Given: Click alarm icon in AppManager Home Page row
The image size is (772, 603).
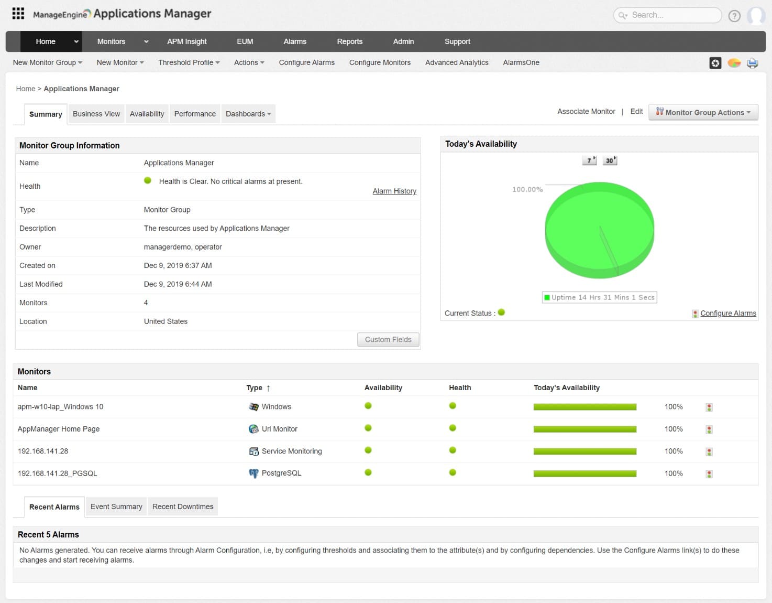Looking at the screenshot, I should (709, 429).
